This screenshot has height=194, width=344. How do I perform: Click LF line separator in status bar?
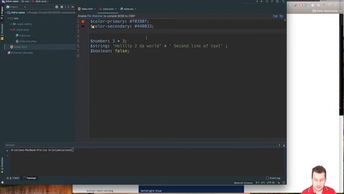(263, 183)
